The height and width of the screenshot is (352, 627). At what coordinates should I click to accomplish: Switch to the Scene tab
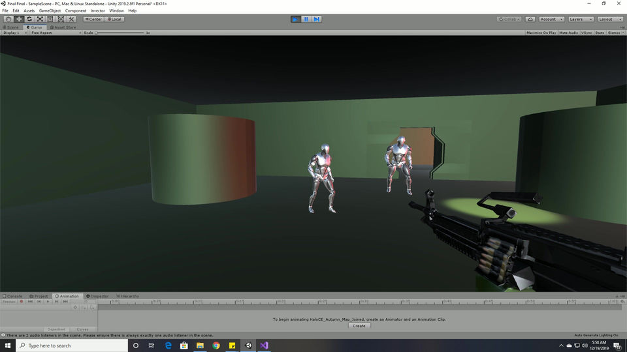11,27
